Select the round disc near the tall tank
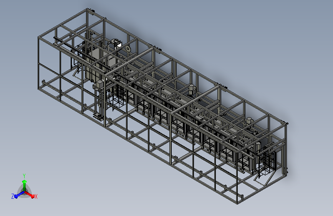Image resolution: width=333 pixels, height=216 pixels. click(128, 49)
